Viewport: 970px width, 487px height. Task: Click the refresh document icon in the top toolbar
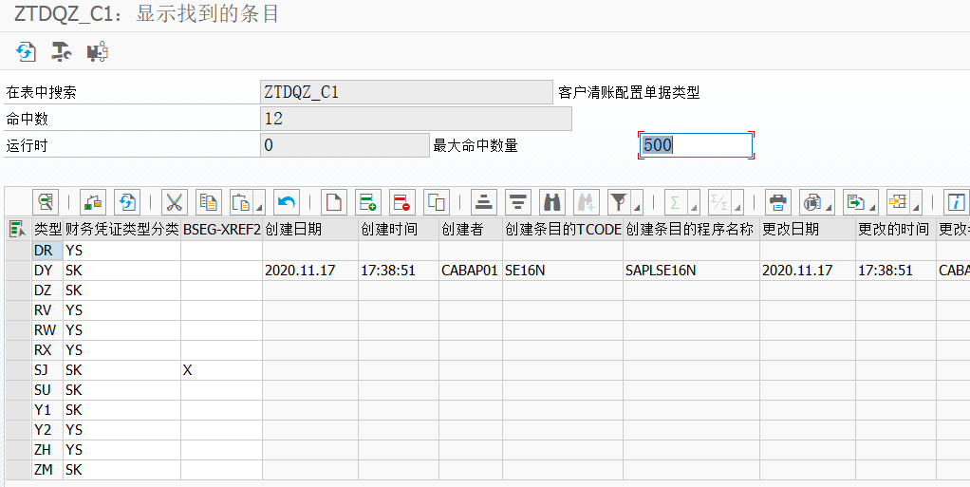pyautogui.click(x=26, y=51)
